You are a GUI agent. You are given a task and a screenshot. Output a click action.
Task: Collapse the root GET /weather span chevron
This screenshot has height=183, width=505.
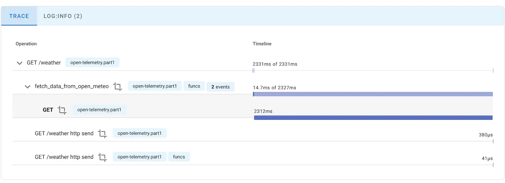point(20,63)
